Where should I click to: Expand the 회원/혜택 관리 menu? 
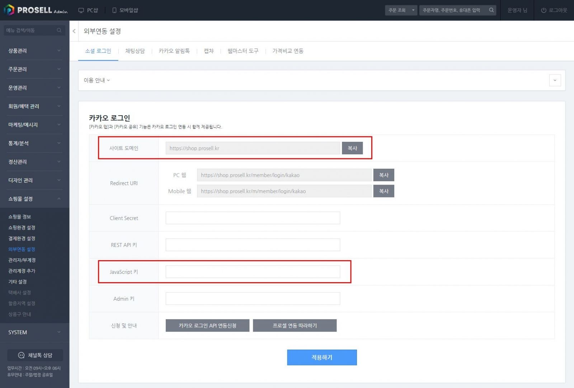(34, 106)
